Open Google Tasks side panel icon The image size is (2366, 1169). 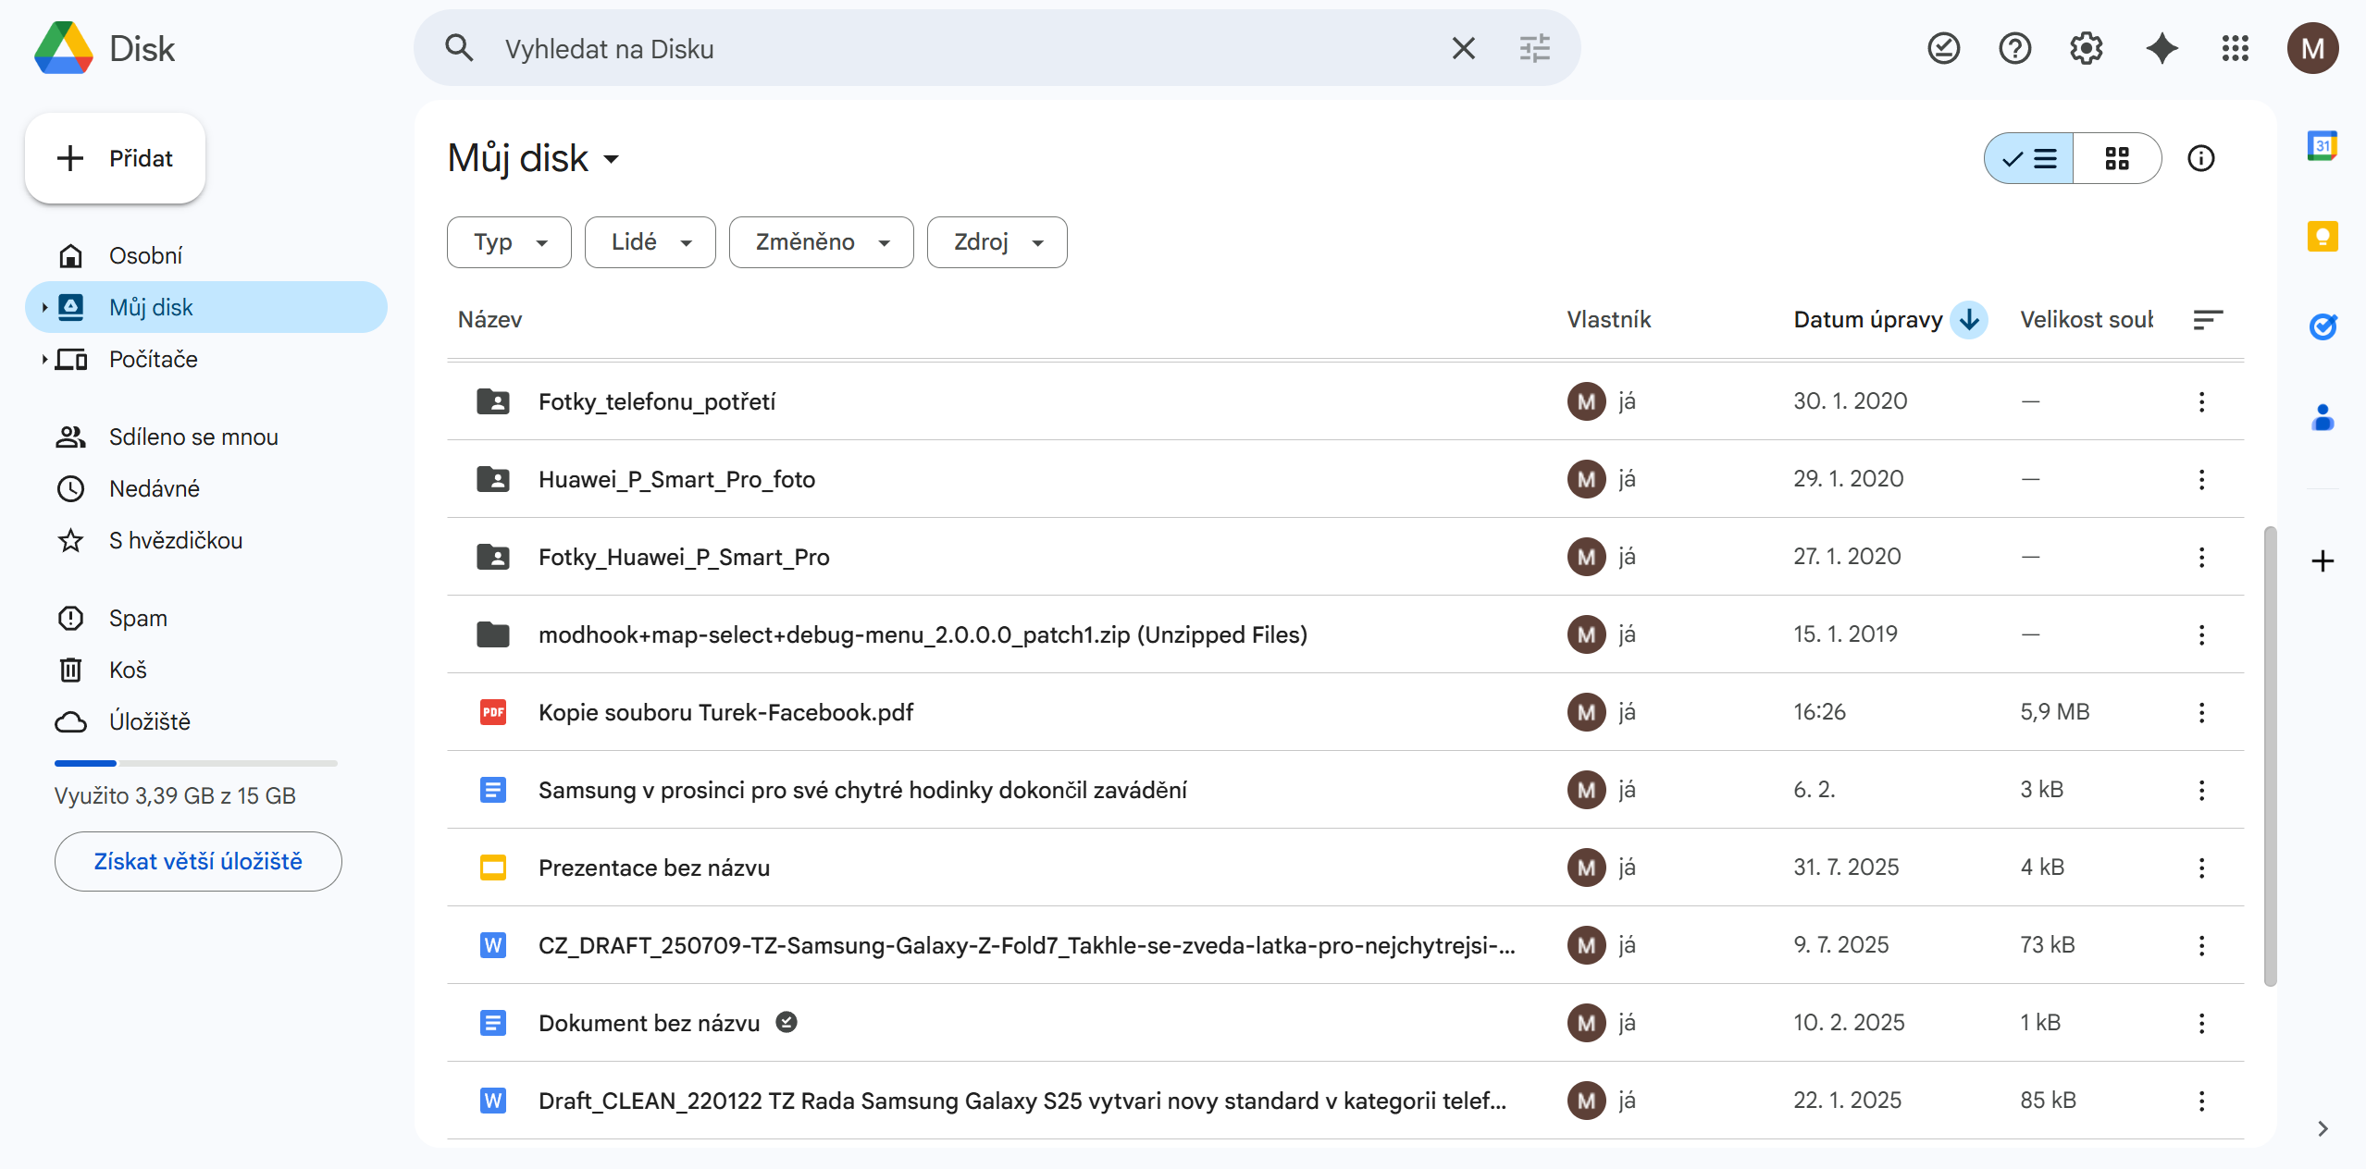[2322, 326]
